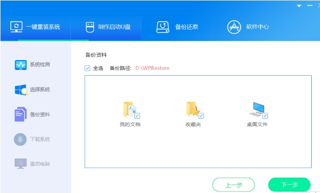Open the 备份还原 tab
Screen dimensions: 320x193
[177, 27]
